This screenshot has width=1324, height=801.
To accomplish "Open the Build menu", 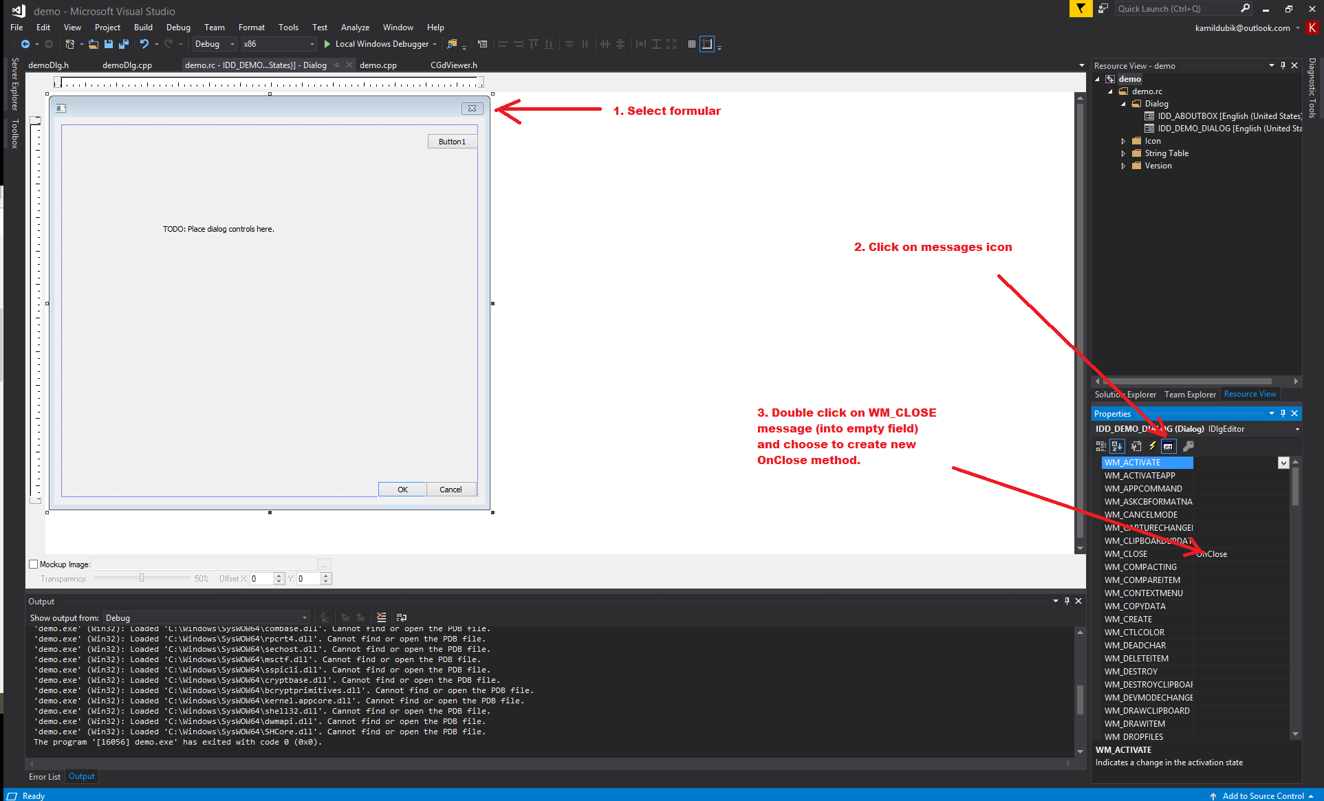I will point(143,28).
